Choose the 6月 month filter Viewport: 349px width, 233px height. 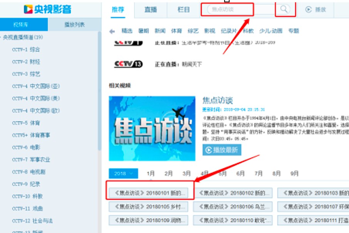tap(240, 174)
